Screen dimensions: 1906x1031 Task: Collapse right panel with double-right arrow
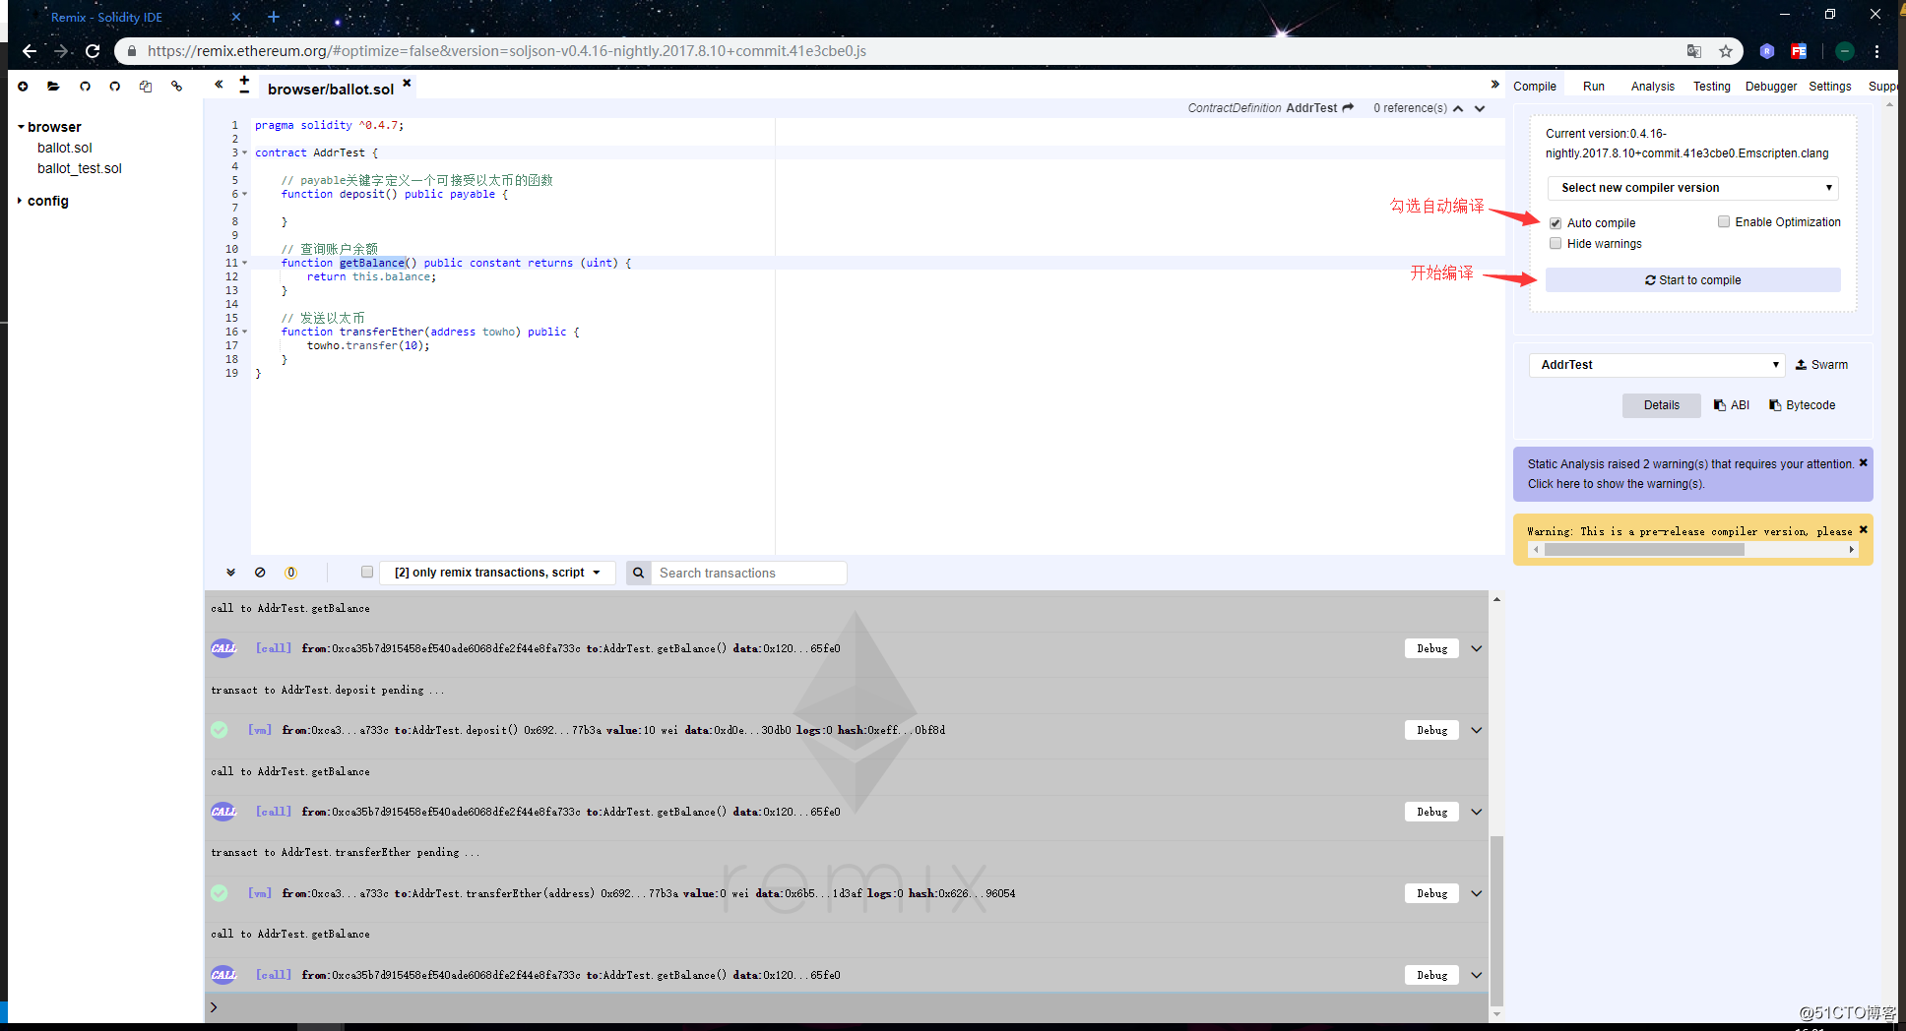[1494, 85]
